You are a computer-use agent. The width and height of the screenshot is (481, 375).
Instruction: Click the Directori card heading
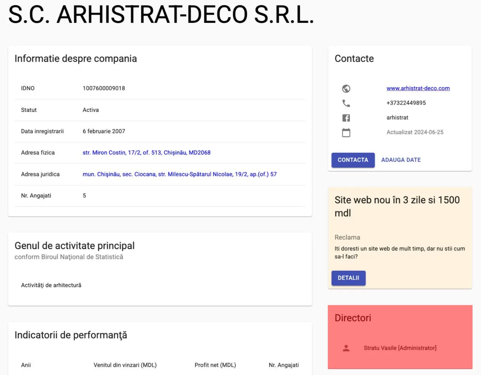pyautogui.click(x=352, y=318)
